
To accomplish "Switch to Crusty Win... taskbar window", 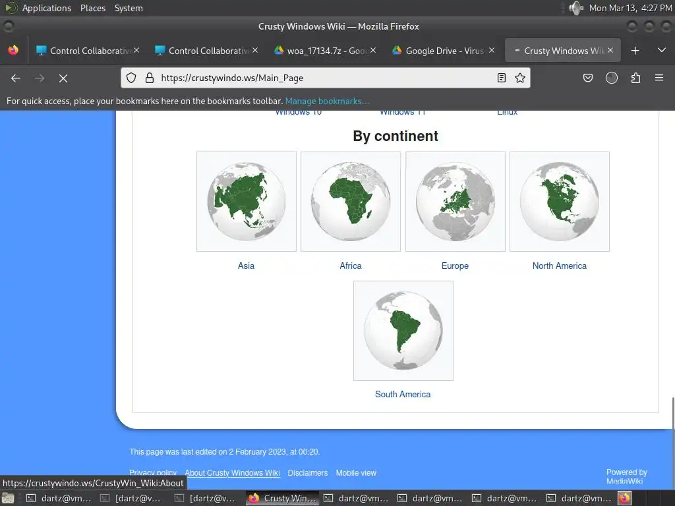I will 282,498.
